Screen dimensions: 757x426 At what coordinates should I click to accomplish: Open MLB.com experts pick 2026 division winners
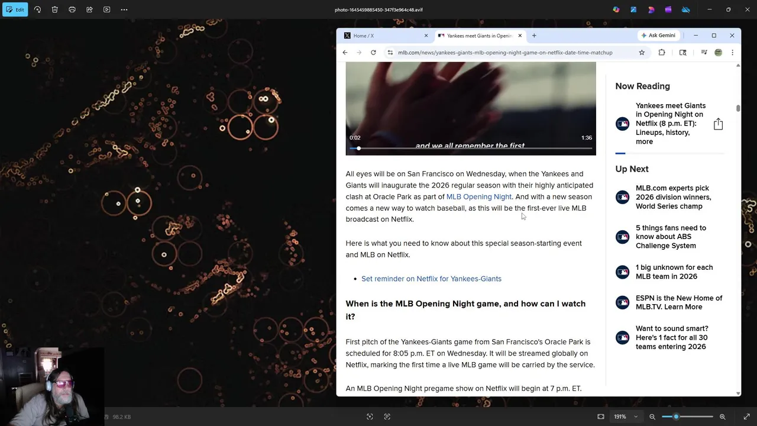[x=673, y=197]
